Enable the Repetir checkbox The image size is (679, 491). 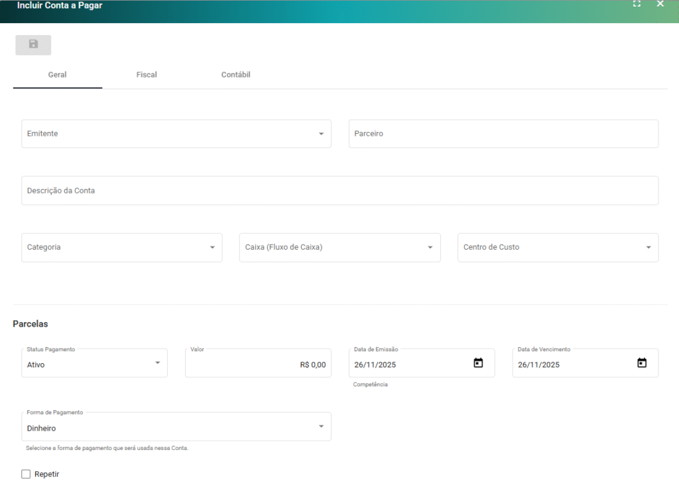26,474
